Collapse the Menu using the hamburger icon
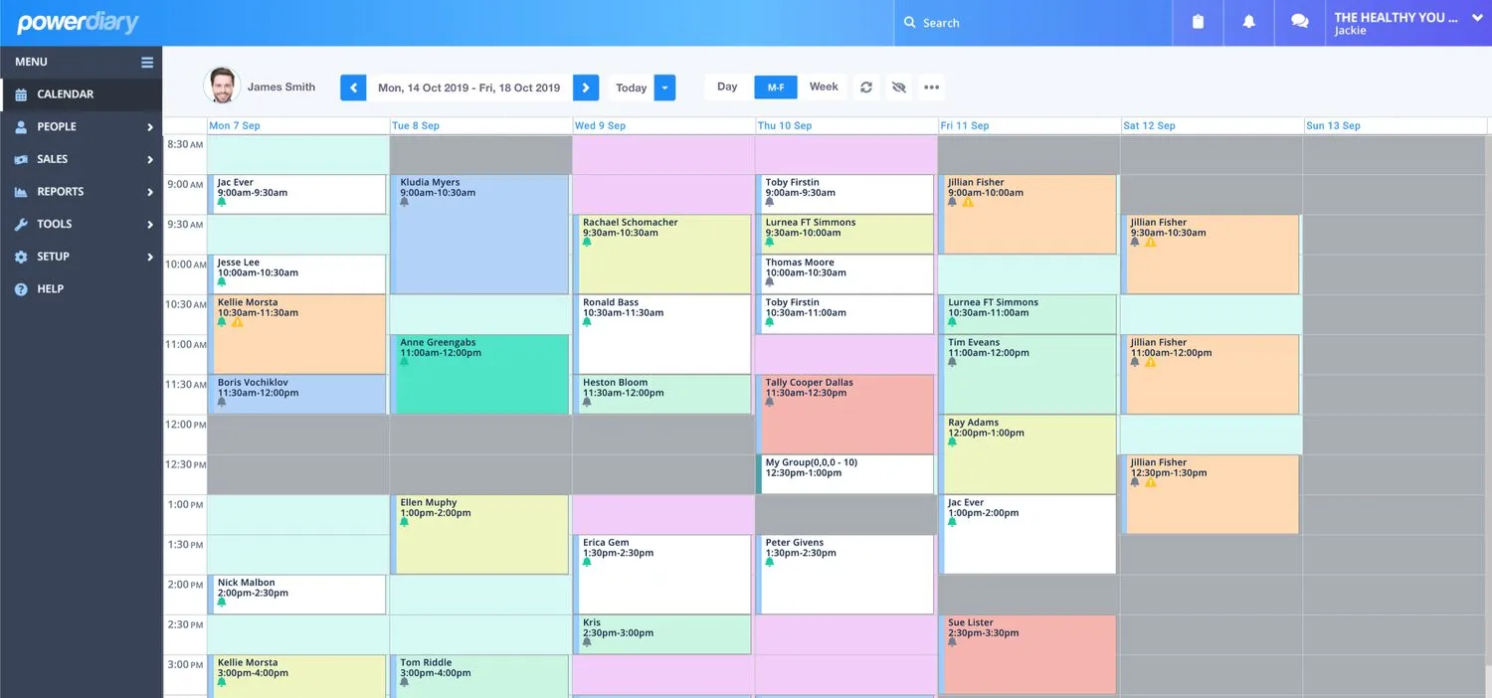 point(145,61)
